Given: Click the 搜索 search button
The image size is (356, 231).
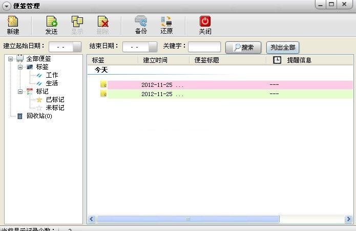Looking at the screenshot, I should click(243, 47).
